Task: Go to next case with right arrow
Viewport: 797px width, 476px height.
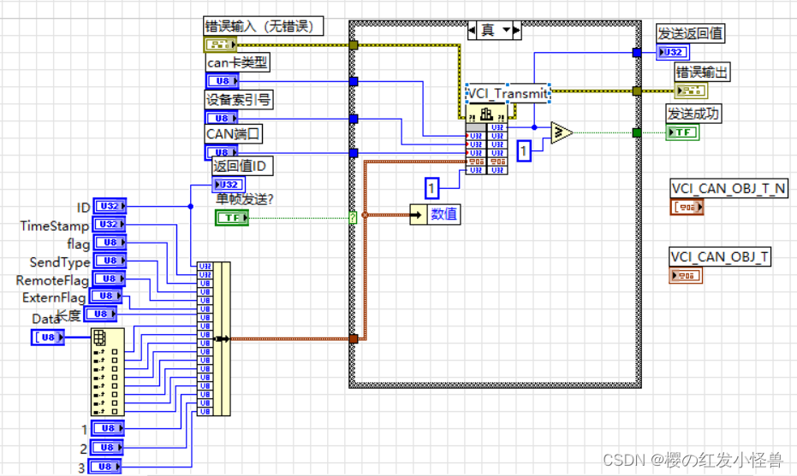Action: pos(516,31)
